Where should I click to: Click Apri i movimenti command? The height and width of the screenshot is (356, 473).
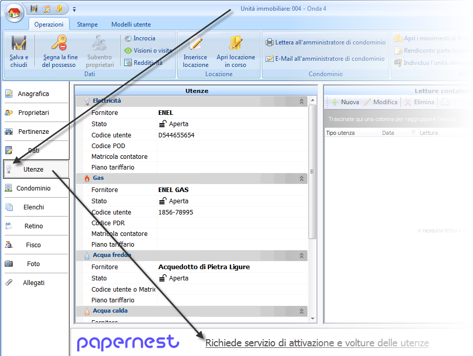432,38
